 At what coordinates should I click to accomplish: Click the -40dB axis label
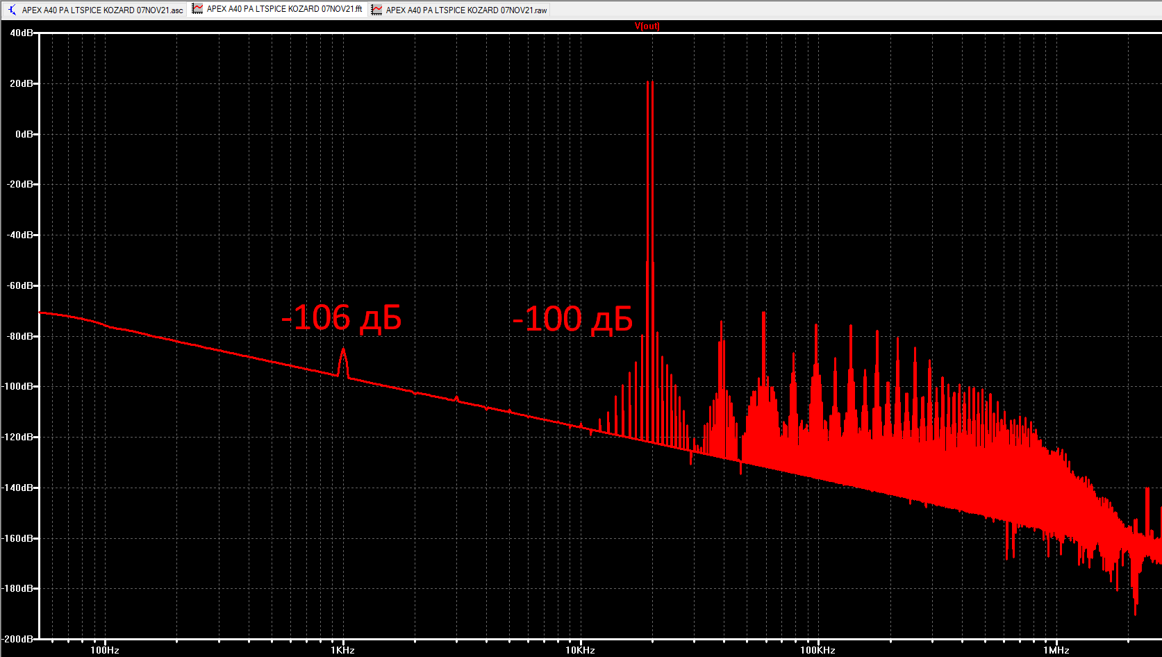pos(19,235)
